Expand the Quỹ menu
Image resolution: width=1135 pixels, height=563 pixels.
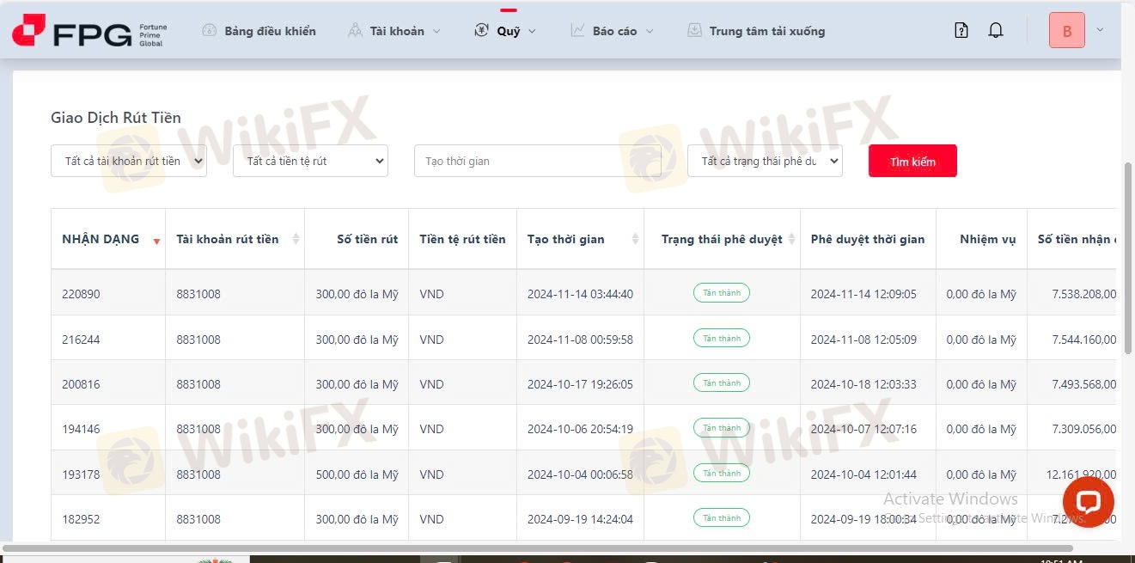pos(505,31)
